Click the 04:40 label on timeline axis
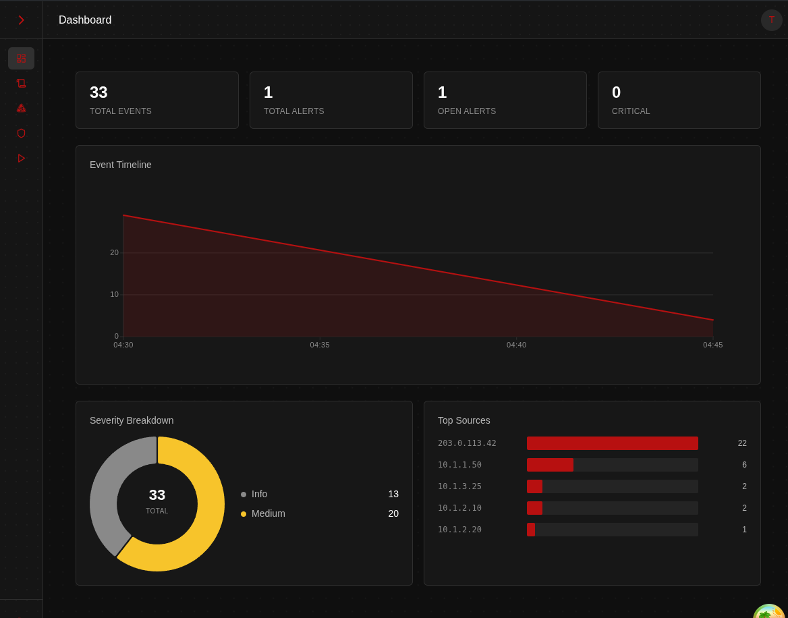This screenshot has width=788, height=618. coord(516,345)
